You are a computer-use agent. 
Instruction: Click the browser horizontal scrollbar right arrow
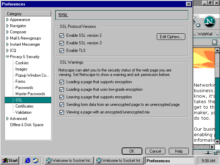coord(212,147)
